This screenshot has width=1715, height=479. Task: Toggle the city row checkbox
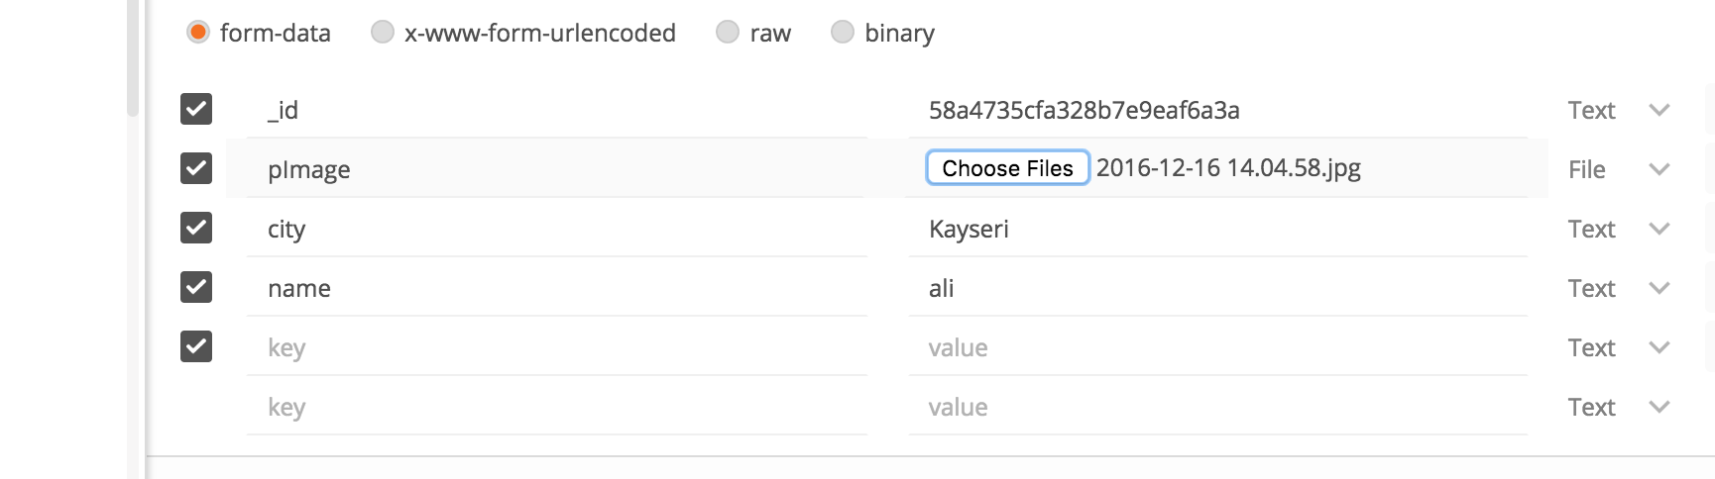click(x=196, y=228)
